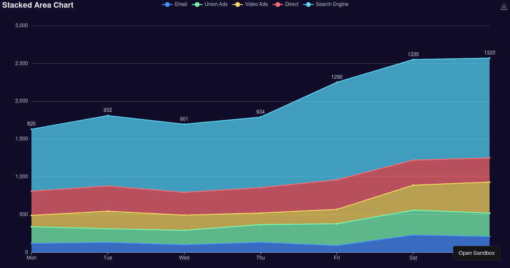This screenshot has height=268, width=510.
Task: Toggle Search Engine legend item
Action: [326, 4]
